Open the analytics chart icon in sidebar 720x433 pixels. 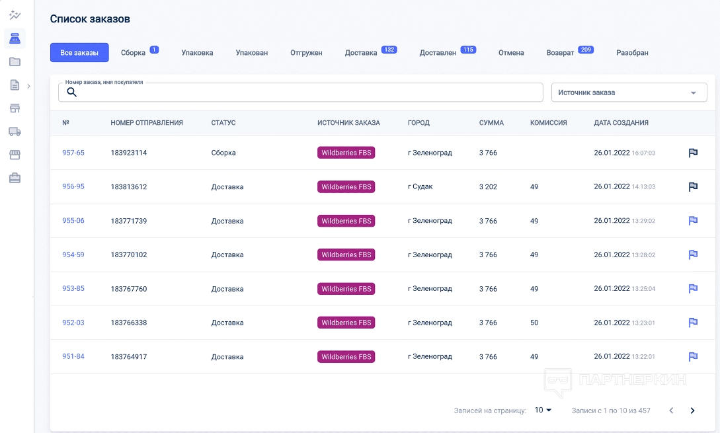pyautogui.click(x=15, y=15)
